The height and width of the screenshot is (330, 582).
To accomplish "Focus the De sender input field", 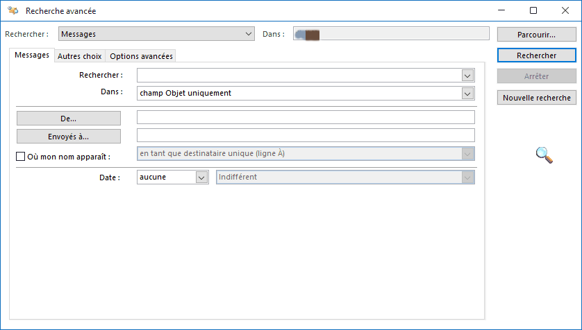I will pyautogui.click(x=306, y=118).
